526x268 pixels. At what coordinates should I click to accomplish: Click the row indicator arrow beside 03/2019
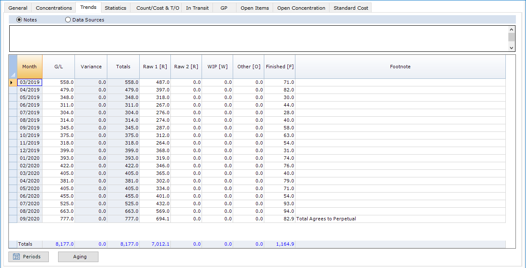click(x=12, y=82)
